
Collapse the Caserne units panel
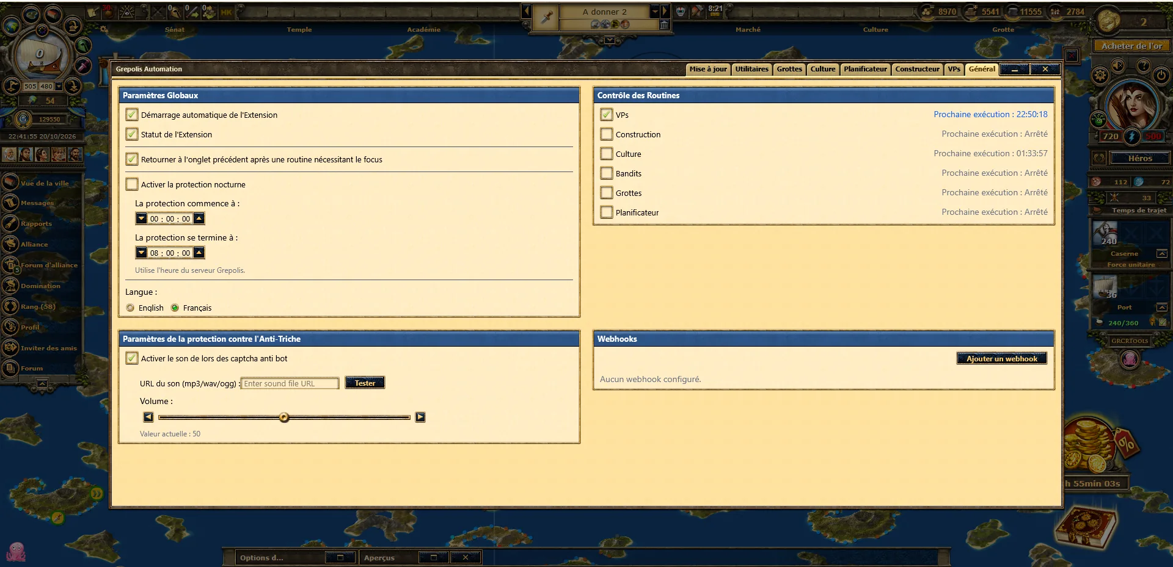1162,254
